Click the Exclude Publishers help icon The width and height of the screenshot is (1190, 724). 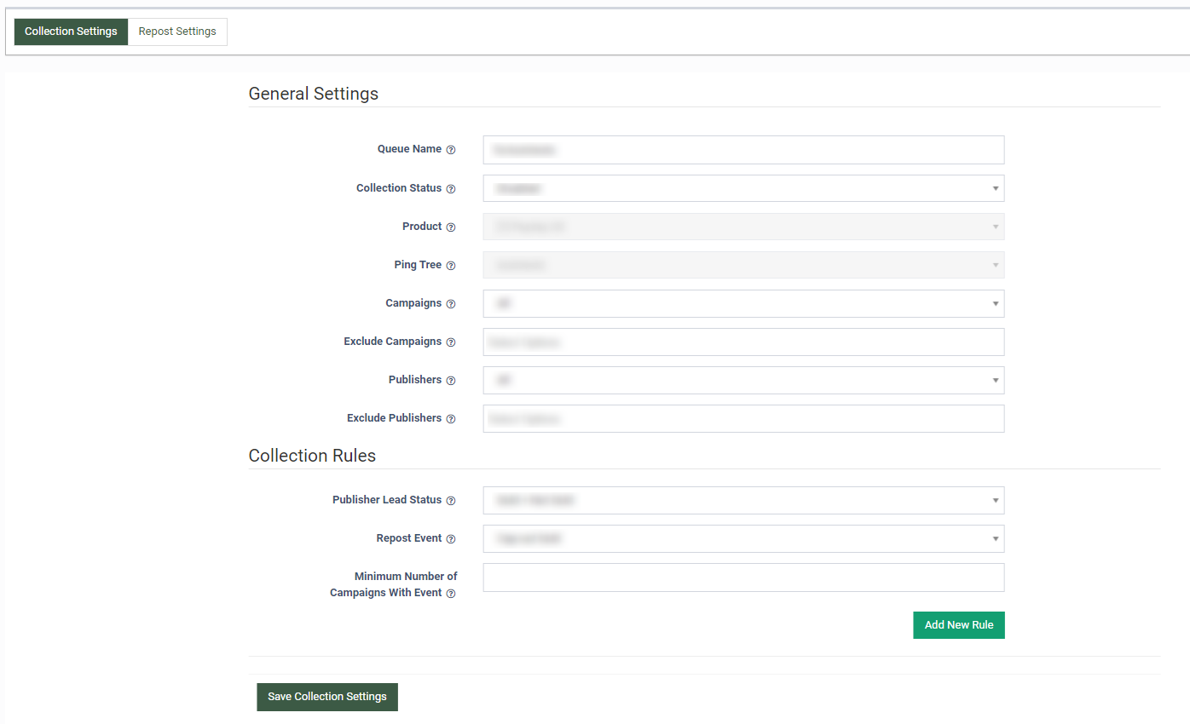pyautogui.click(x=451, y=419)
